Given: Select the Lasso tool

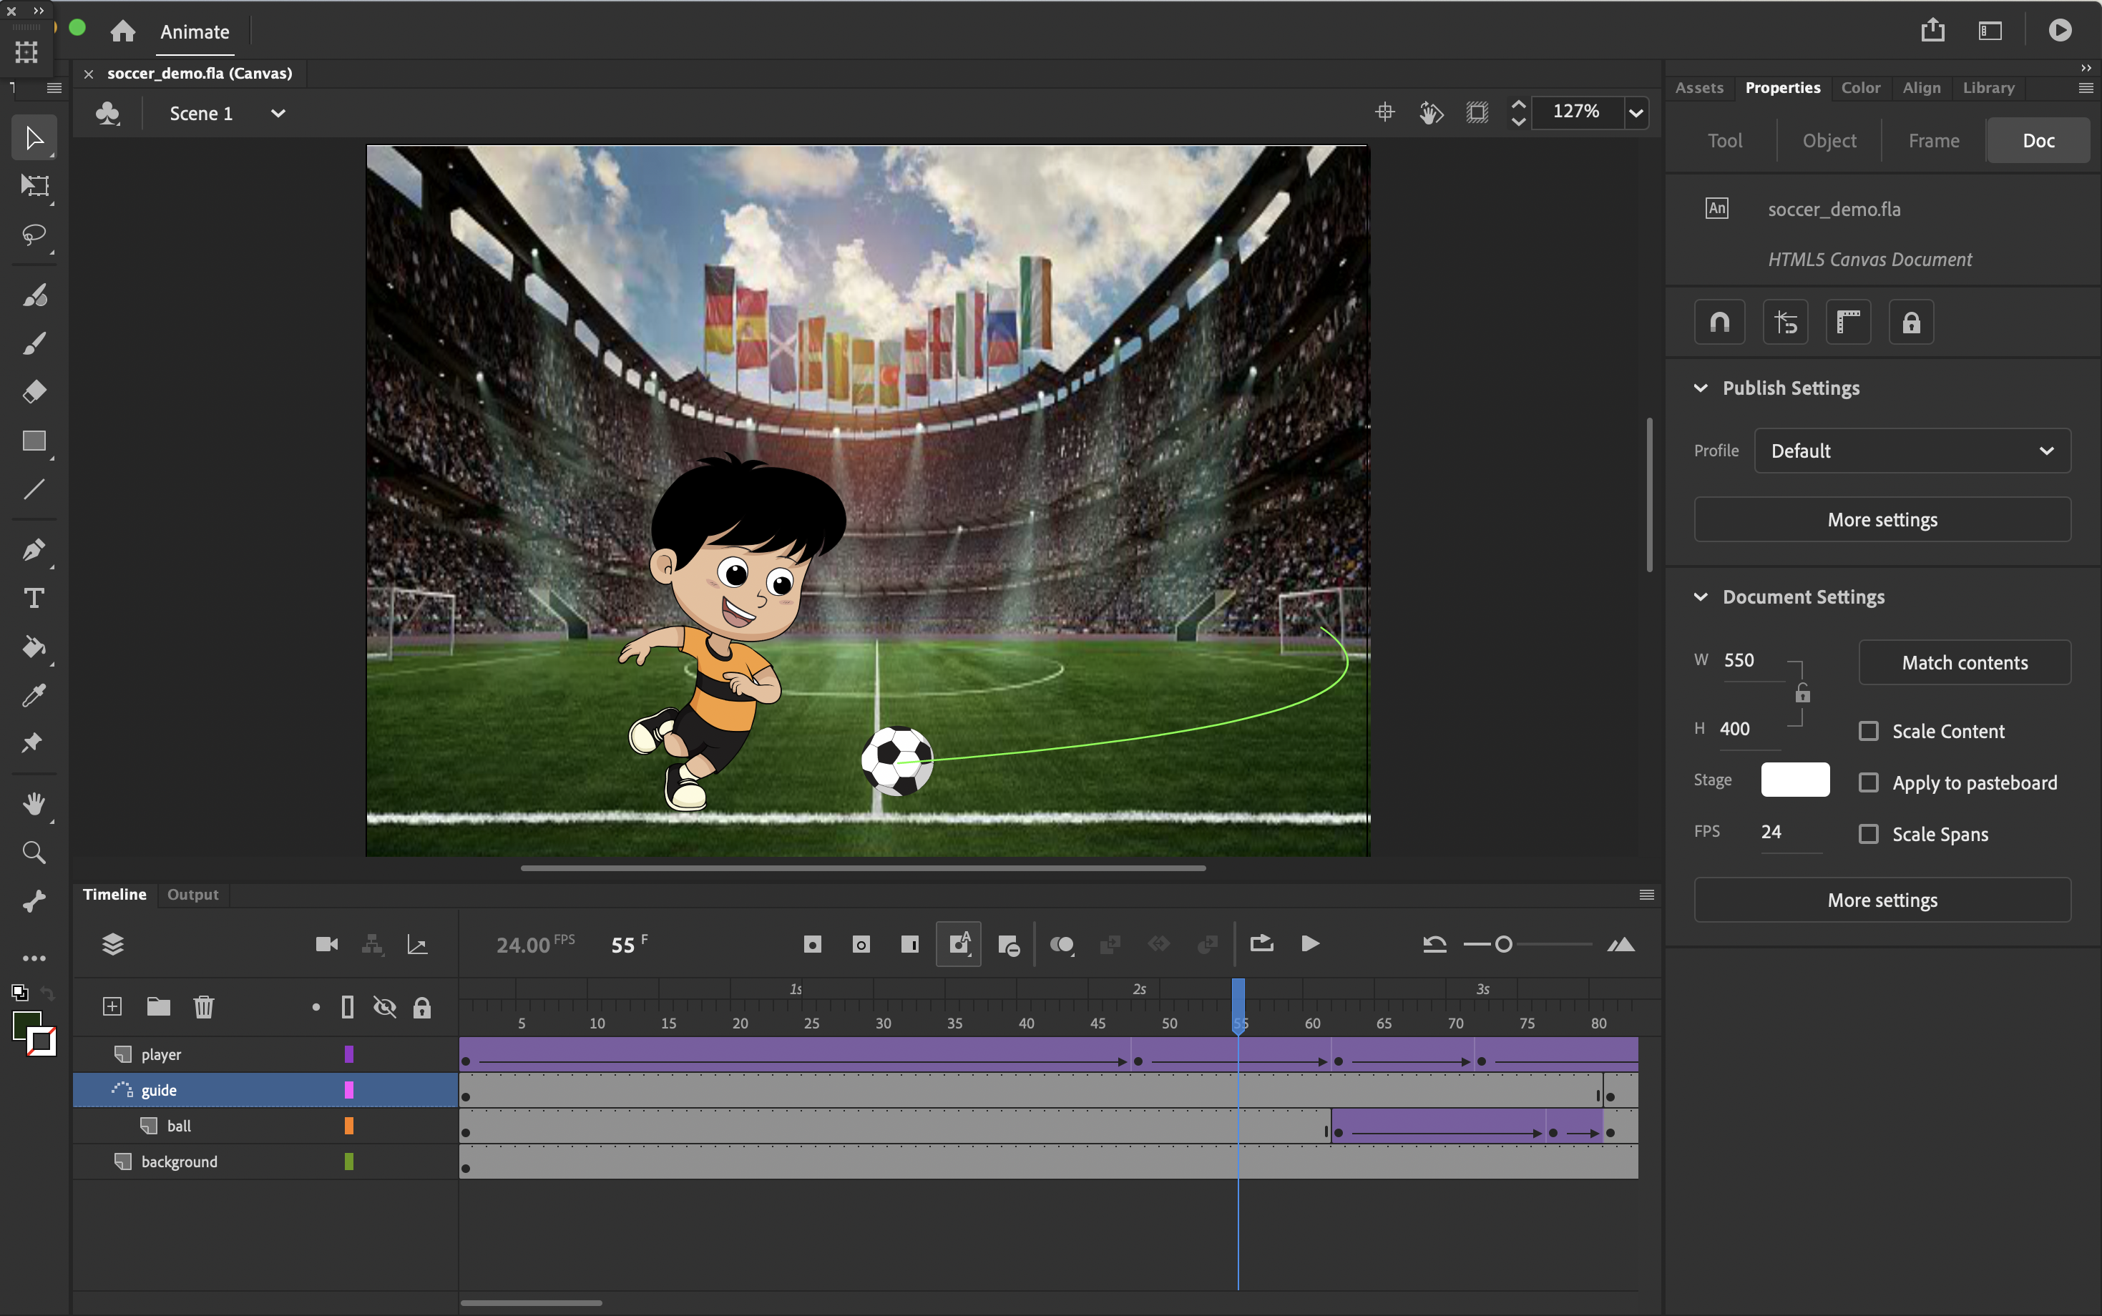Looking at the screenshot, I should [34, 235].
